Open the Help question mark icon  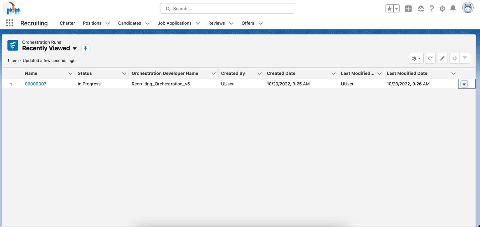pos(432,9)
